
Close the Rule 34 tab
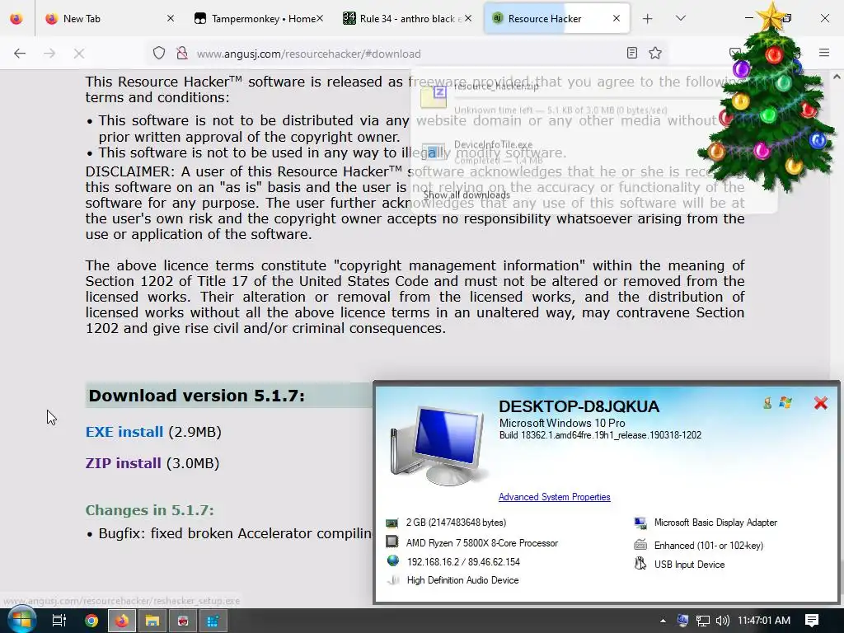(x=468, y=18)
